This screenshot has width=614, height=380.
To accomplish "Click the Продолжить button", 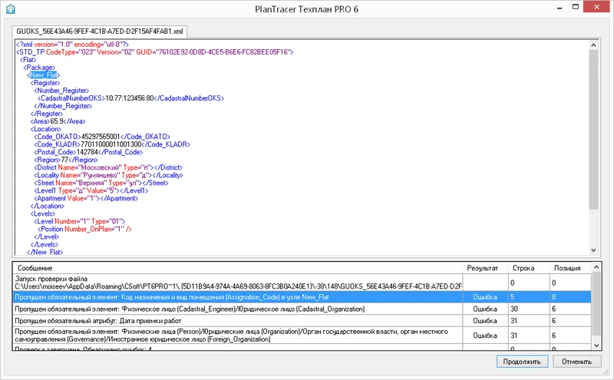I will click(522, 361).
